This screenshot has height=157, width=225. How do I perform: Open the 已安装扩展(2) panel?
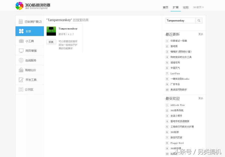(x=33, y=21)
